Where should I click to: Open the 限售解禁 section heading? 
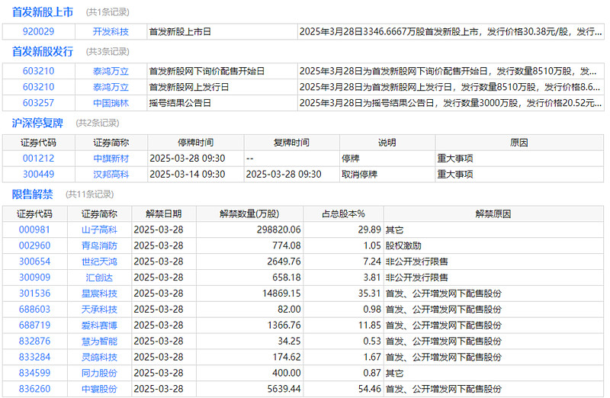(x=32, y=194)
